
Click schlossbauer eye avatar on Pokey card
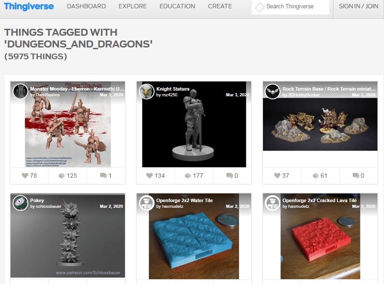(x=20, y=203)
